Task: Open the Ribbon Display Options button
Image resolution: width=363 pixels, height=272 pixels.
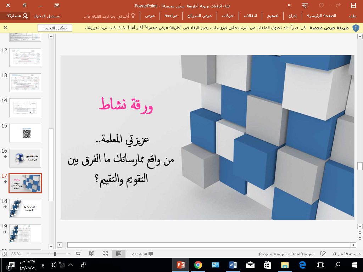Action: click(x=57, y=5)
